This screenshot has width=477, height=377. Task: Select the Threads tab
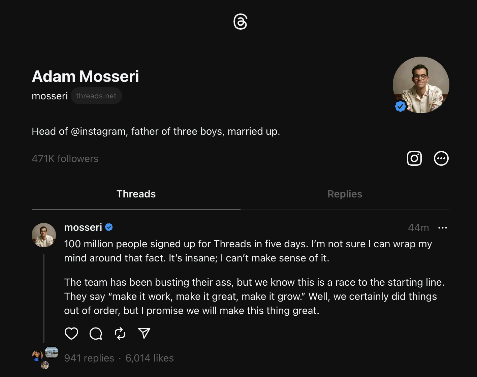click(x=136, y=194)
